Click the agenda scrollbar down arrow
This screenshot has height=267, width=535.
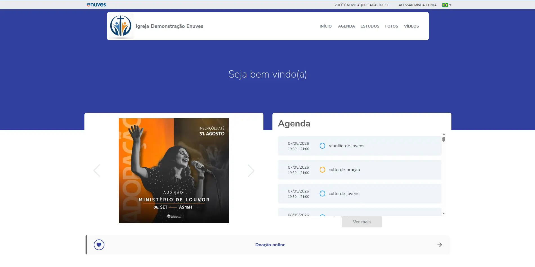click(x=444, y=214)
